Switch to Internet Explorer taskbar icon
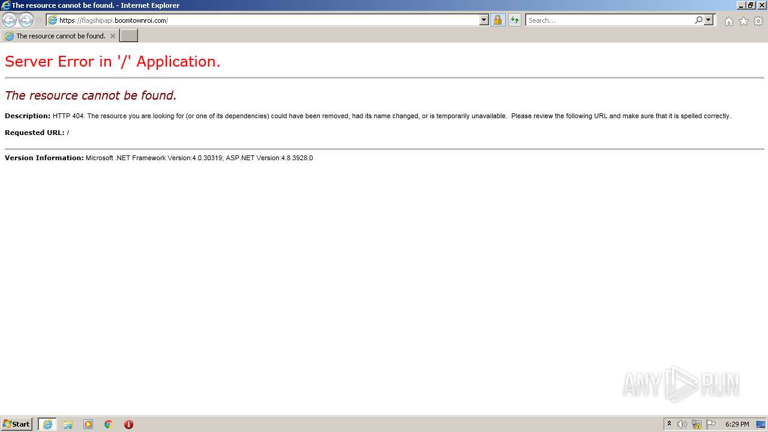768x432 pixels. (x=47, y=424)
